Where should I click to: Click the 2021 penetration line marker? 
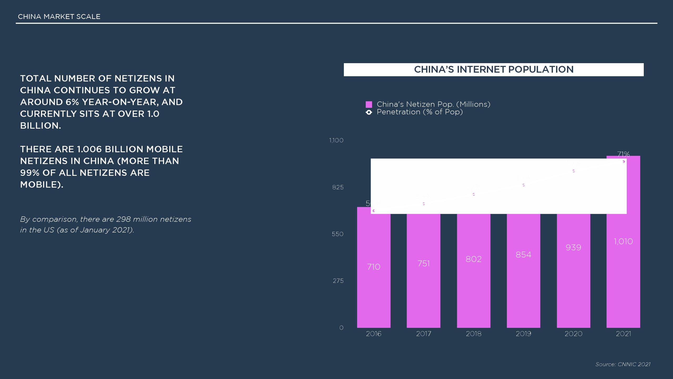pos(624,162)
